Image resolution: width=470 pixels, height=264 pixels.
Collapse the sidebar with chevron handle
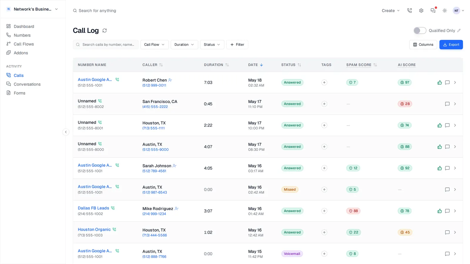(x=66, y=132)
